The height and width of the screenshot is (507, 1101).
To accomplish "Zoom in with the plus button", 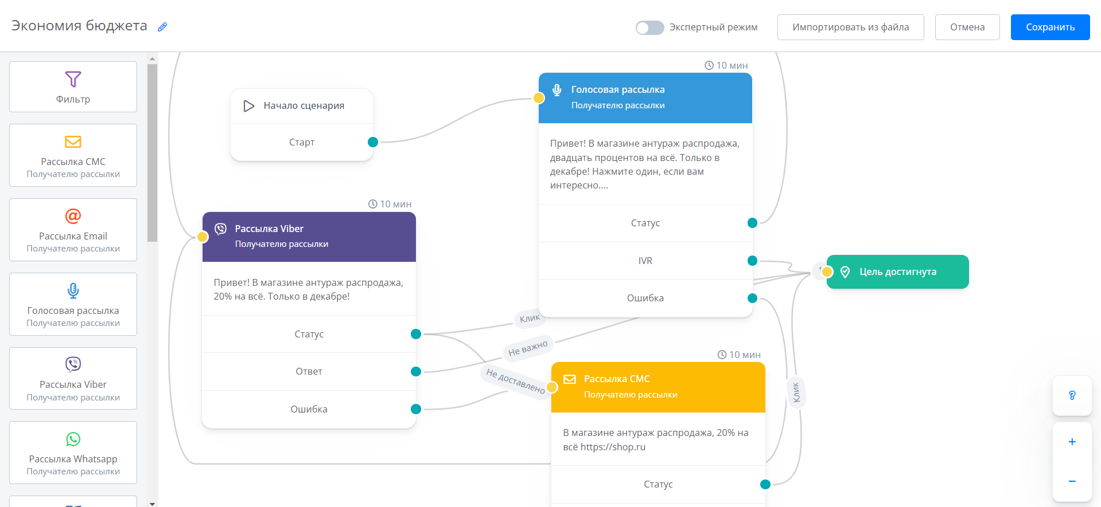I will click(1072, 442).
